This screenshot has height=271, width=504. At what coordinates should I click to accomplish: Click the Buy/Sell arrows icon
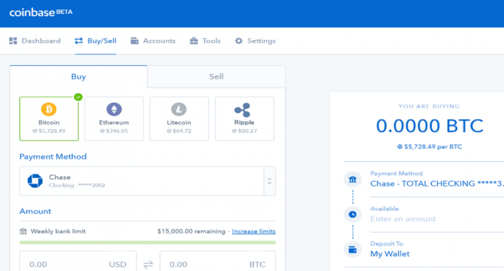[79, 41]
